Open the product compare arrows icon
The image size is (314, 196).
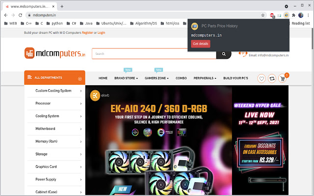pos(272,78)
